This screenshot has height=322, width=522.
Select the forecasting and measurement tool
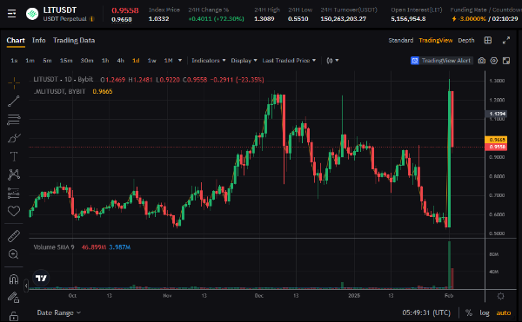coord(14,193)
